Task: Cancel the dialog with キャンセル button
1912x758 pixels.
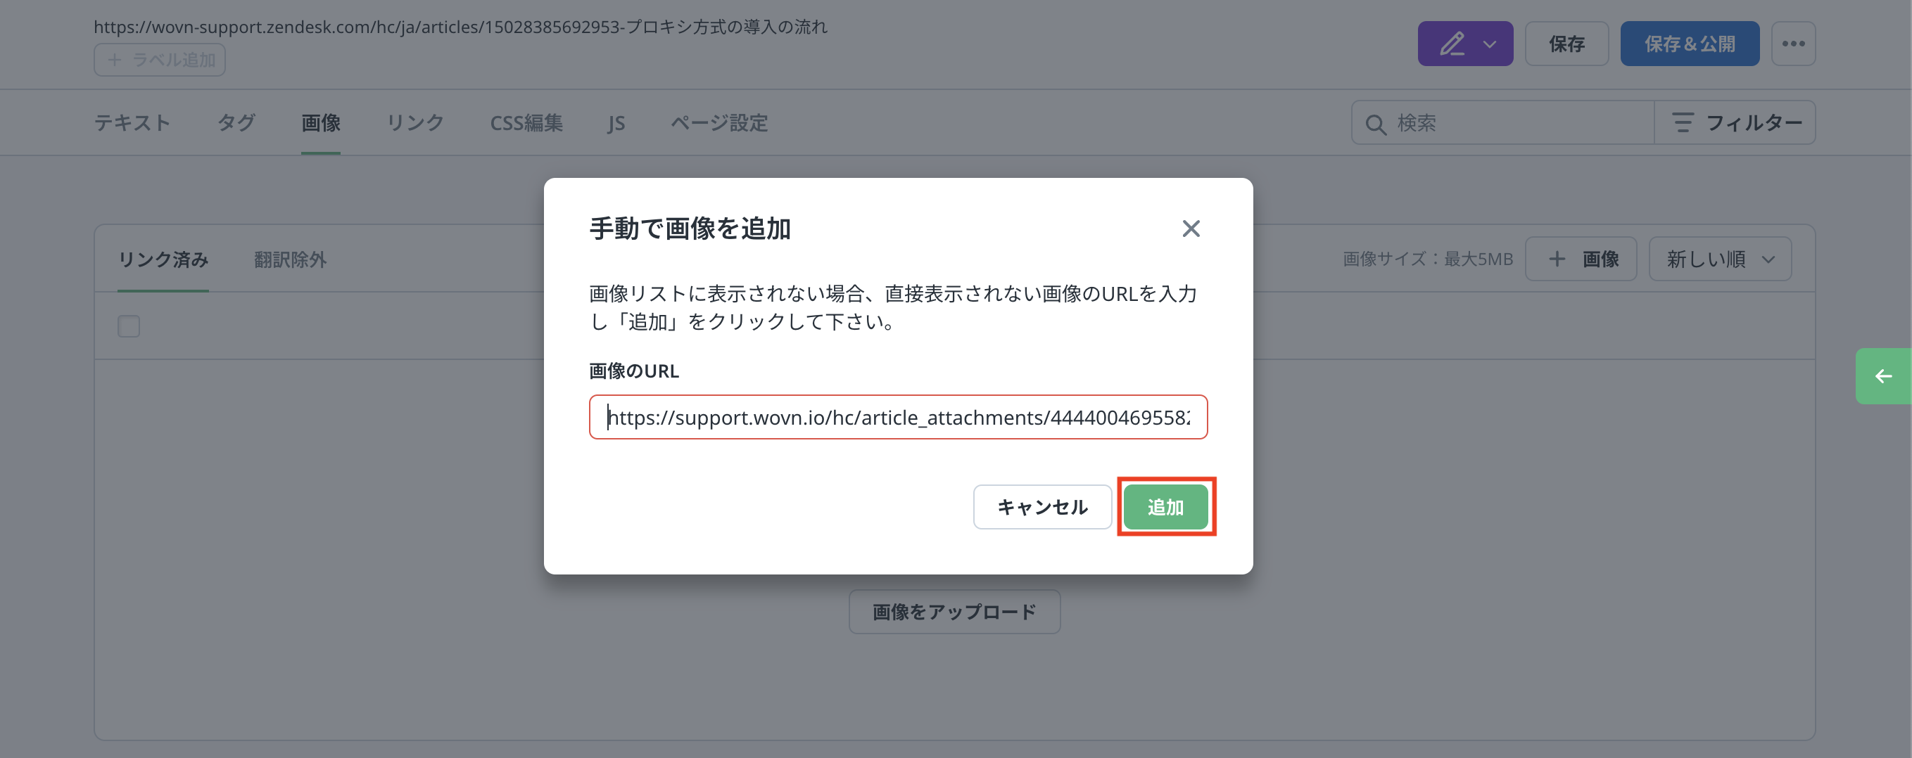Action: click(x=1042, y=506)
